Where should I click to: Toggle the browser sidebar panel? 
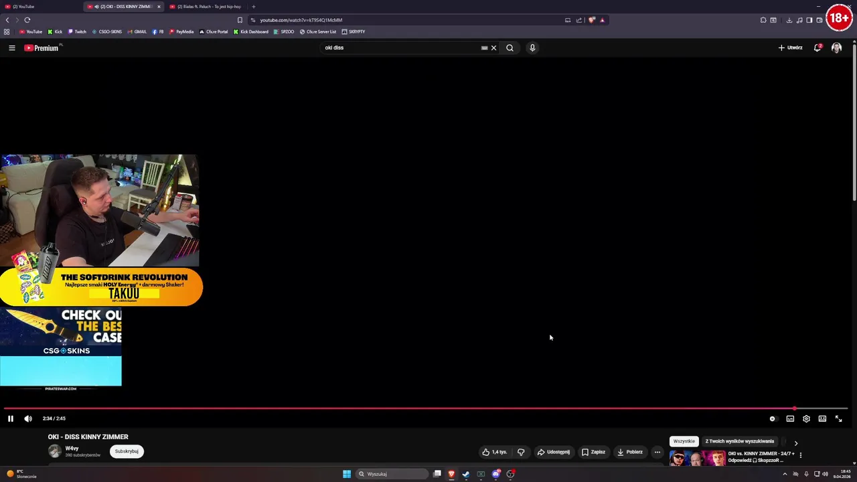[x=809, y=20]
